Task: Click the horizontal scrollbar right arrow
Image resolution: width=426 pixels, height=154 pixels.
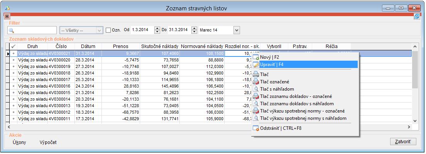Action: 409,127
